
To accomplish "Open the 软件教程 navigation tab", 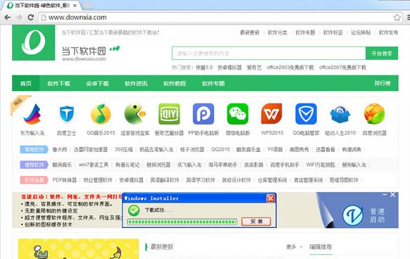I will pyautogui.click(x=175, y=83).
